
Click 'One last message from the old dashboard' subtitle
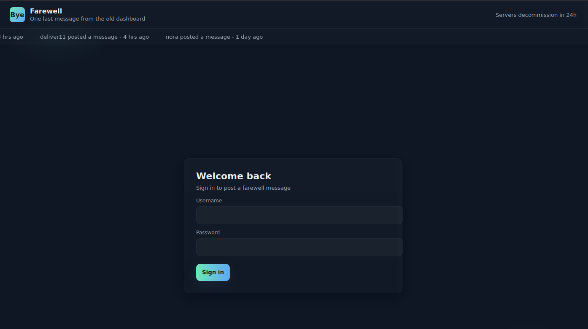click(x=87, y=19)
